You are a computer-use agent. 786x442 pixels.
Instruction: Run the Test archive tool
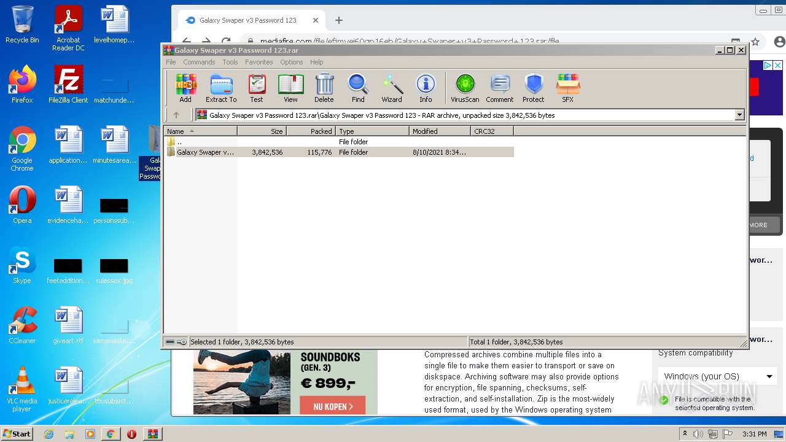tap(257, 88)
